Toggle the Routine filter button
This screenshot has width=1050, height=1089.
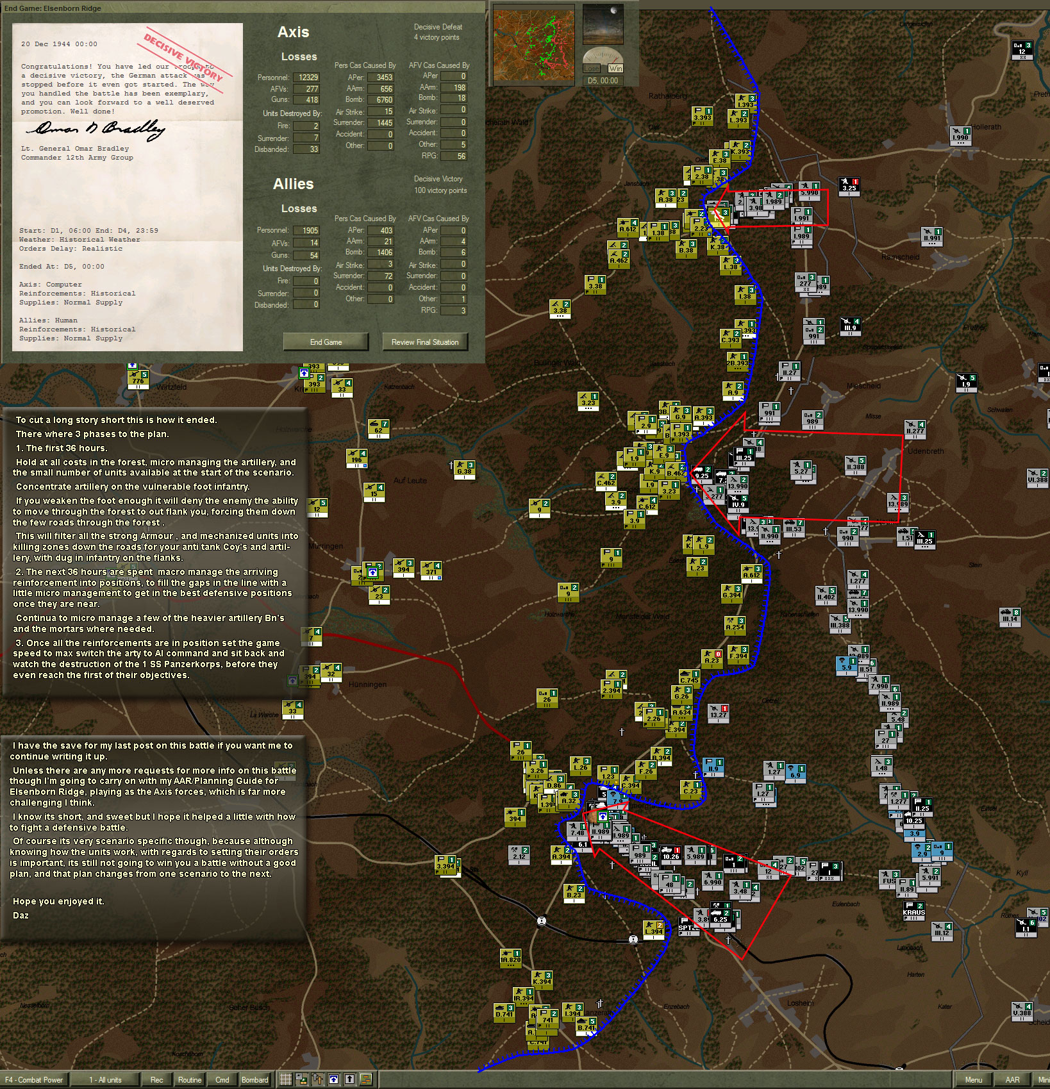190,1080
